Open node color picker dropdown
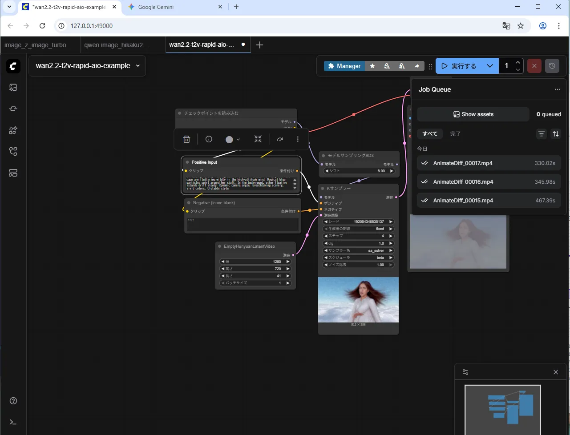This screenshot has height=435, width=570. pyautogui.click(x=232, y=139)
